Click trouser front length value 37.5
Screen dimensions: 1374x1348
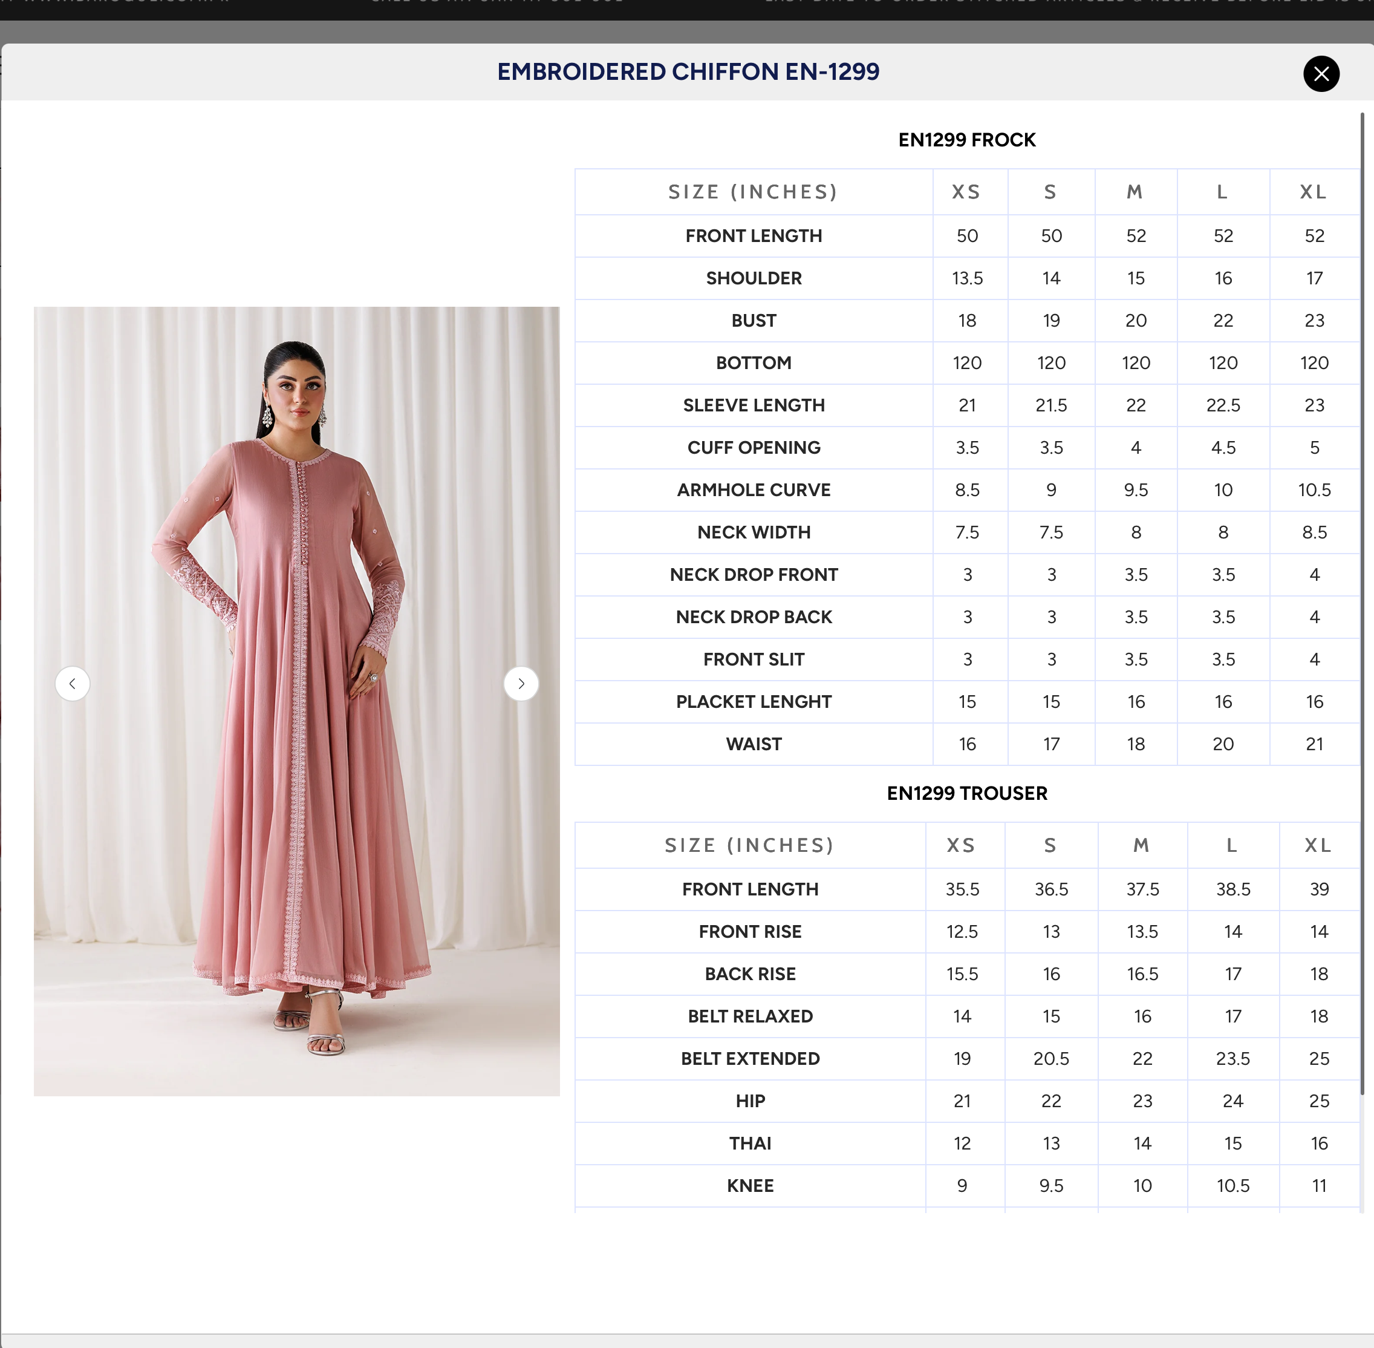click(1142, 889)
